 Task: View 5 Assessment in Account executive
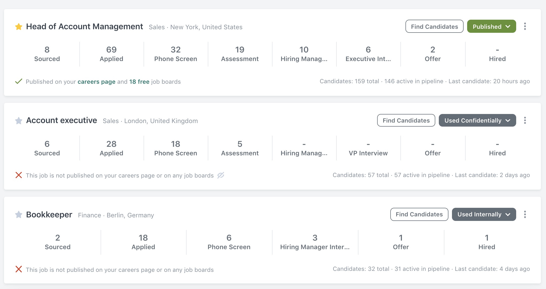point(240,148)
